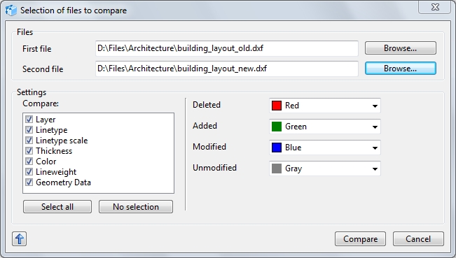Viewport: 456px width, 258px height.
Task: Toggle the Geometry Data checkbox
Action: click(x=29, y=182)
